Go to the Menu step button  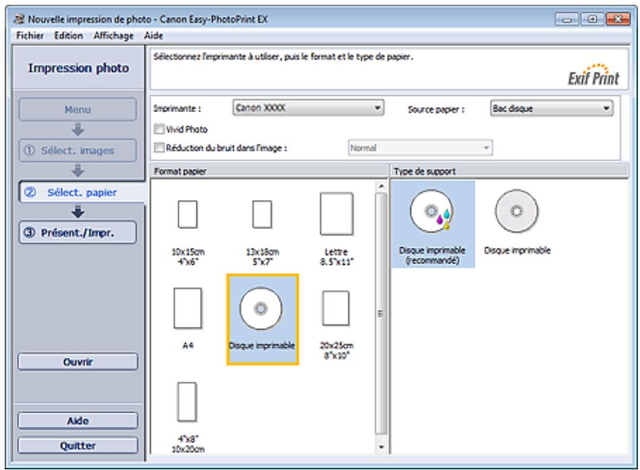(x=78, y=109)
